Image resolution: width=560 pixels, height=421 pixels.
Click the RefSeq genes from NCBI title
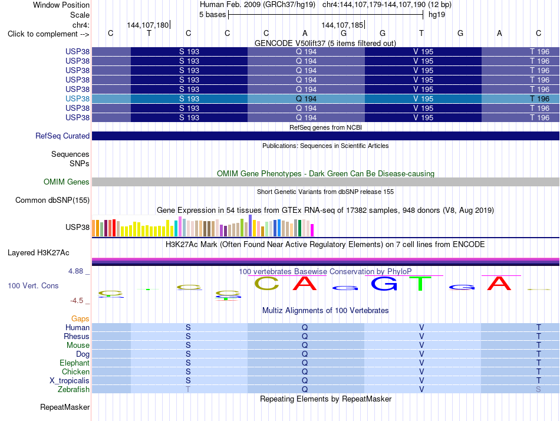click(325, 127)
